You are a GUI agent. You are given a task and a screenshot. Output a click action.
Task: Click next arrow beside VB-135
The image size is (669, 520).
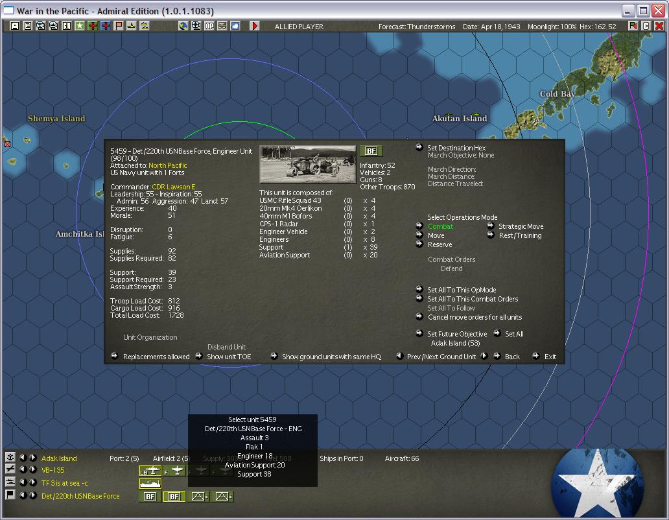33,469
